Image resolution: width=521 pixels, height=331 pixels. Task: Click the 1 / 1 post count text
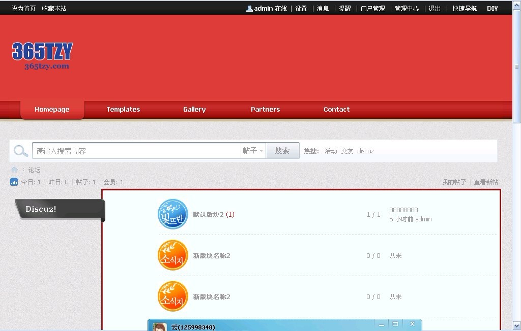click(373, 215)
